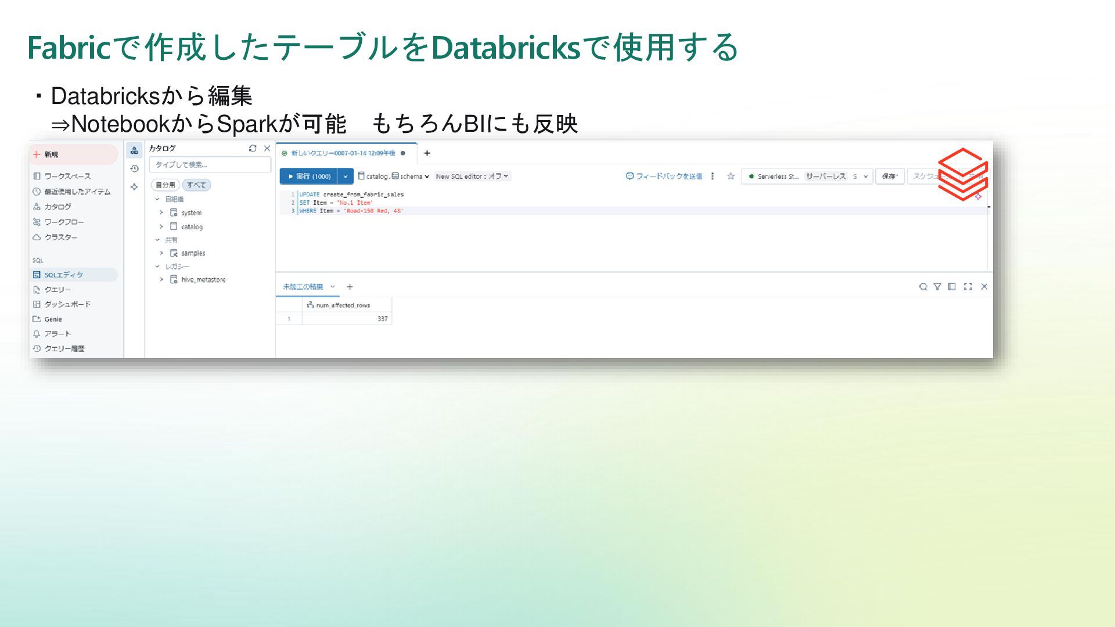Image resolution: width=1115 pixels, height=627 pixels.
Task: Toggle the New SQL editor switch
Action: pyautogui.click(x=472, y=176)
